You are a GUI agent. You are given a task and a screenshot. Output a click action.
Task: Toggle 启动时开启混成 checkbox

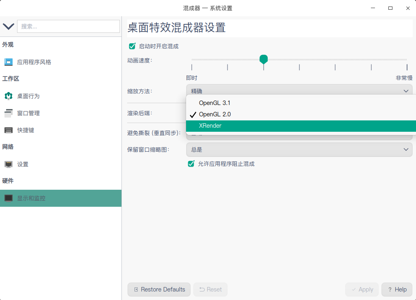132,46
